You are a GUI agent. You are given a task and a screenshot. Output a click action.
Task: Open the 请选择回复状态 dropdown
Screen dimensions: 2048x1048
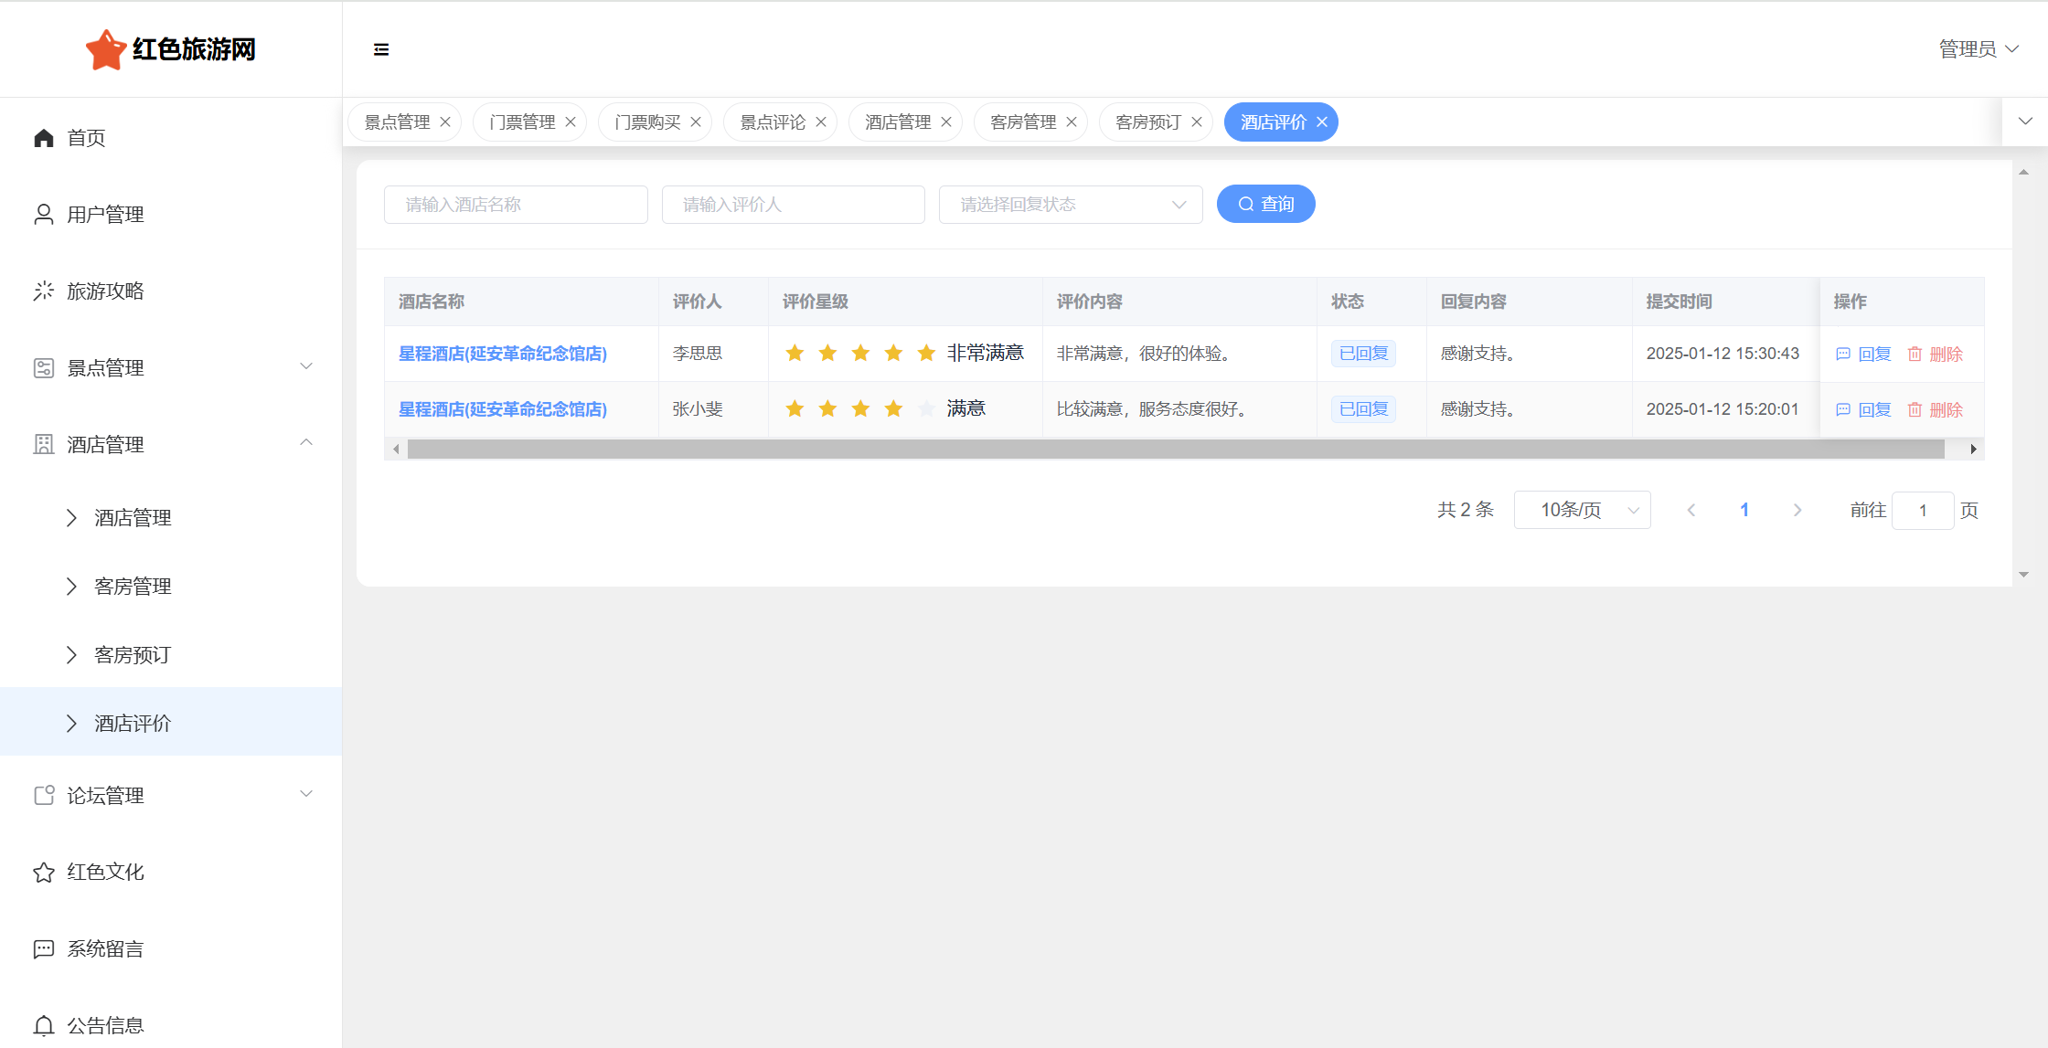pos(1070,205)
